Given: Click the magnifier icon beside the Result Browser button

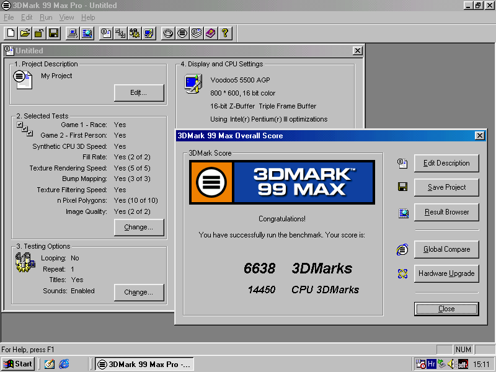Looking at the screenshot, I should [404, 213].
